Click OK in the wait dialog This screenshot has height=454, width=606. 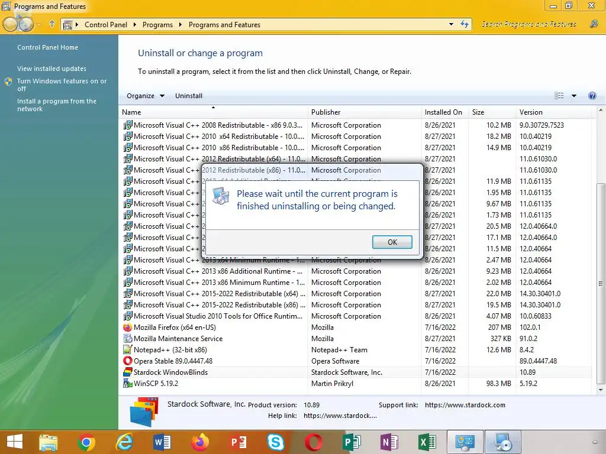[392, 242]
